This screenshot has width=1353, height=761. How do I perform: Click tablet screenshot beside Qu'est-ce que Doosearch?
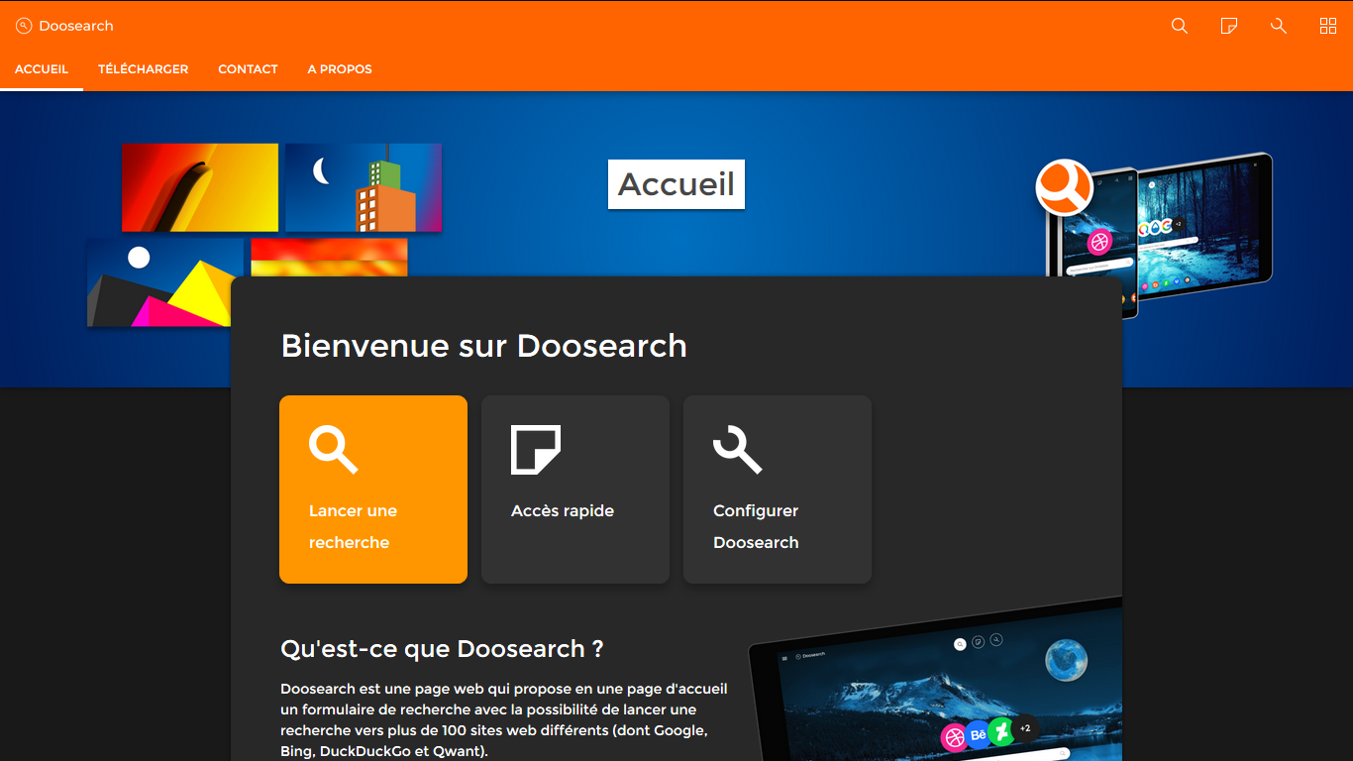tap(941, 684)
